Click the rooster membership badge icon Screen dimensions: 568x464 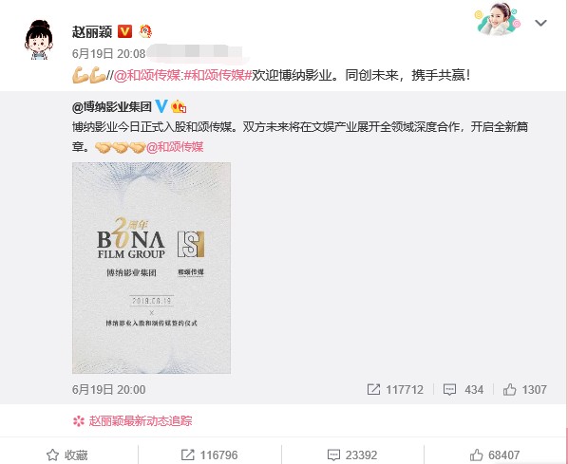(145, 31)
